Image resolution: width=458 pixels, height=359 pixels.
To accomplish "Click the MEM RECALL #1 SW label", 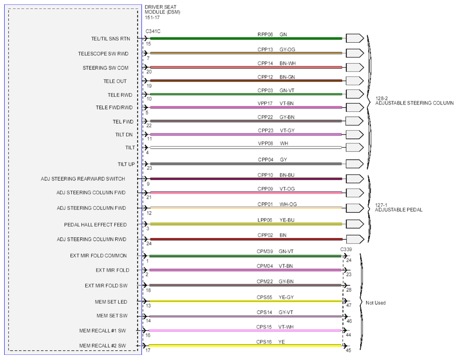I will pos(102,331).
